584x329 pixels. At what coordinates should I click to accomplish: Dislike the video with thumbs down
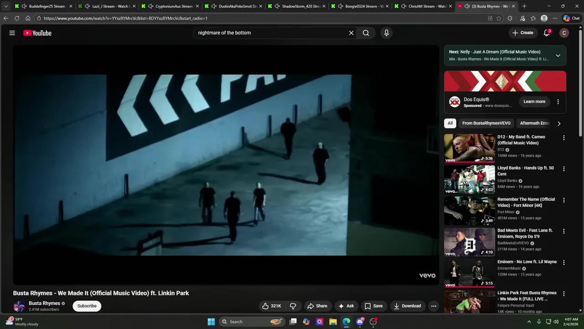[293, 306]
